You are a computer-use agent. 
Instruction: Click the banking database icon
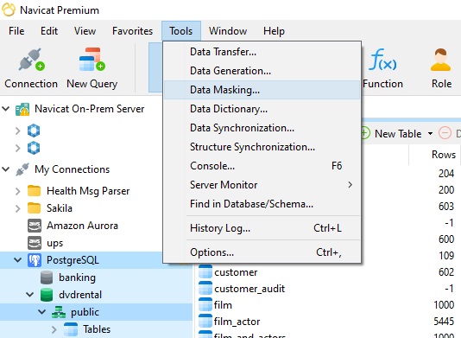pyautogui.click(x=47, y=277)
